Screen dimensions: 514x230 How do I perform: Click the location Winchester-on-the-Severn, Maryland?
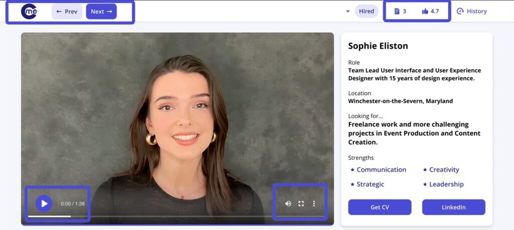pyautogui.click(x=400, y=101)
